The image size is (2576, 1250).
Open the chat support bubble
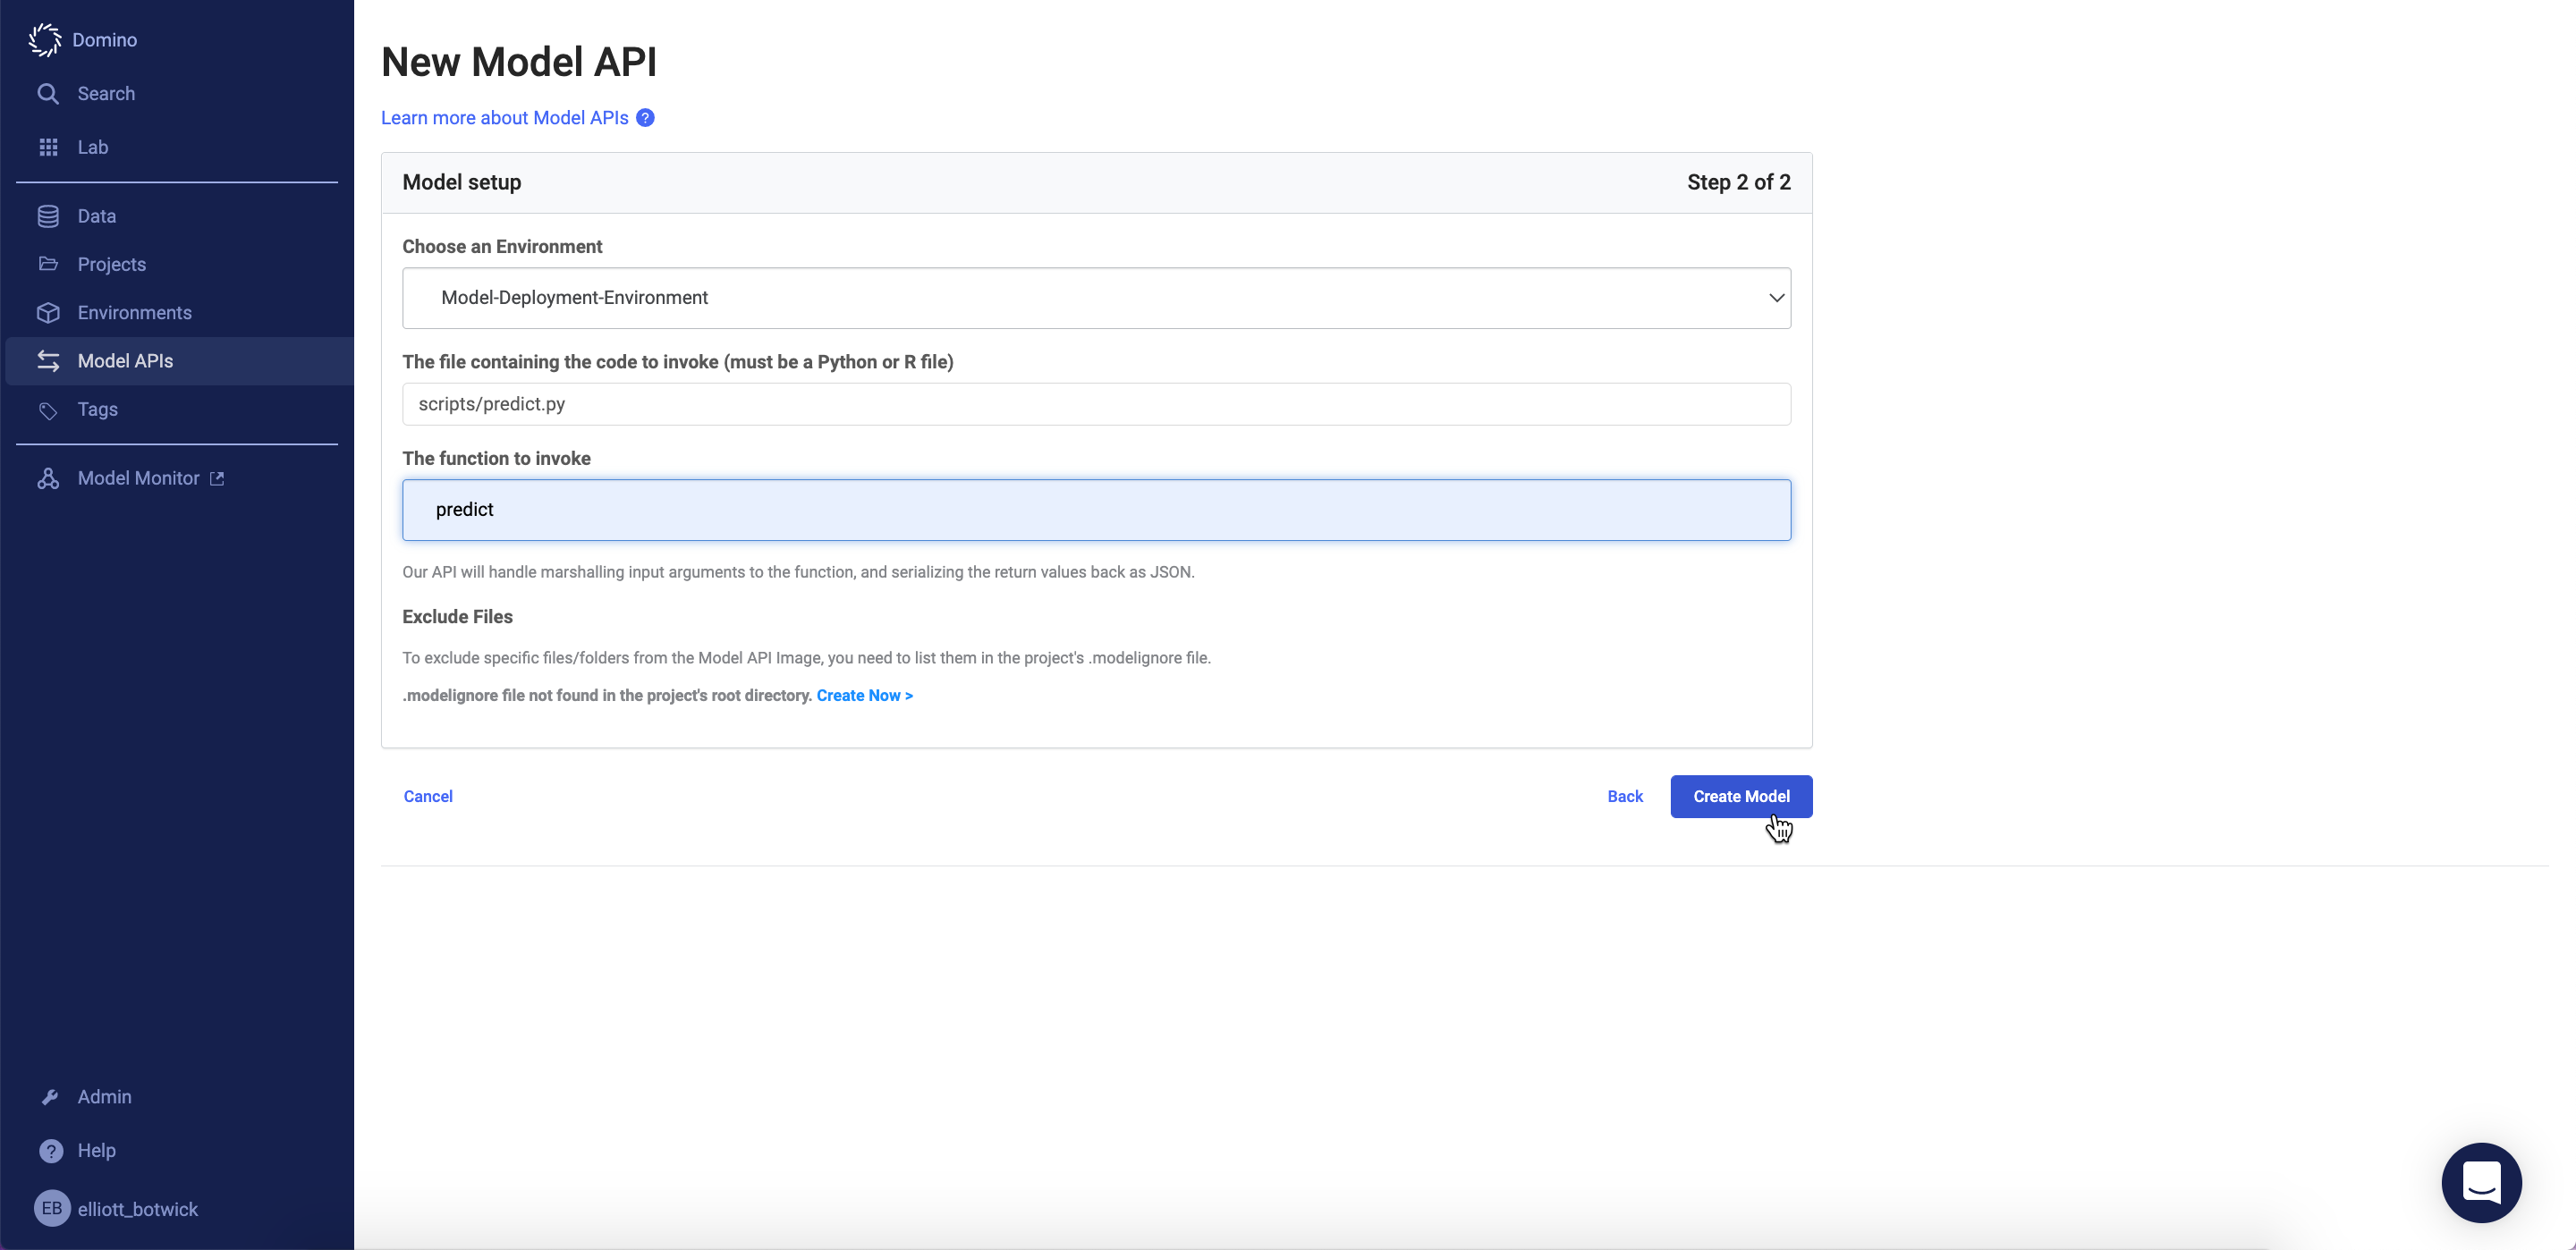(2481, 1182)
